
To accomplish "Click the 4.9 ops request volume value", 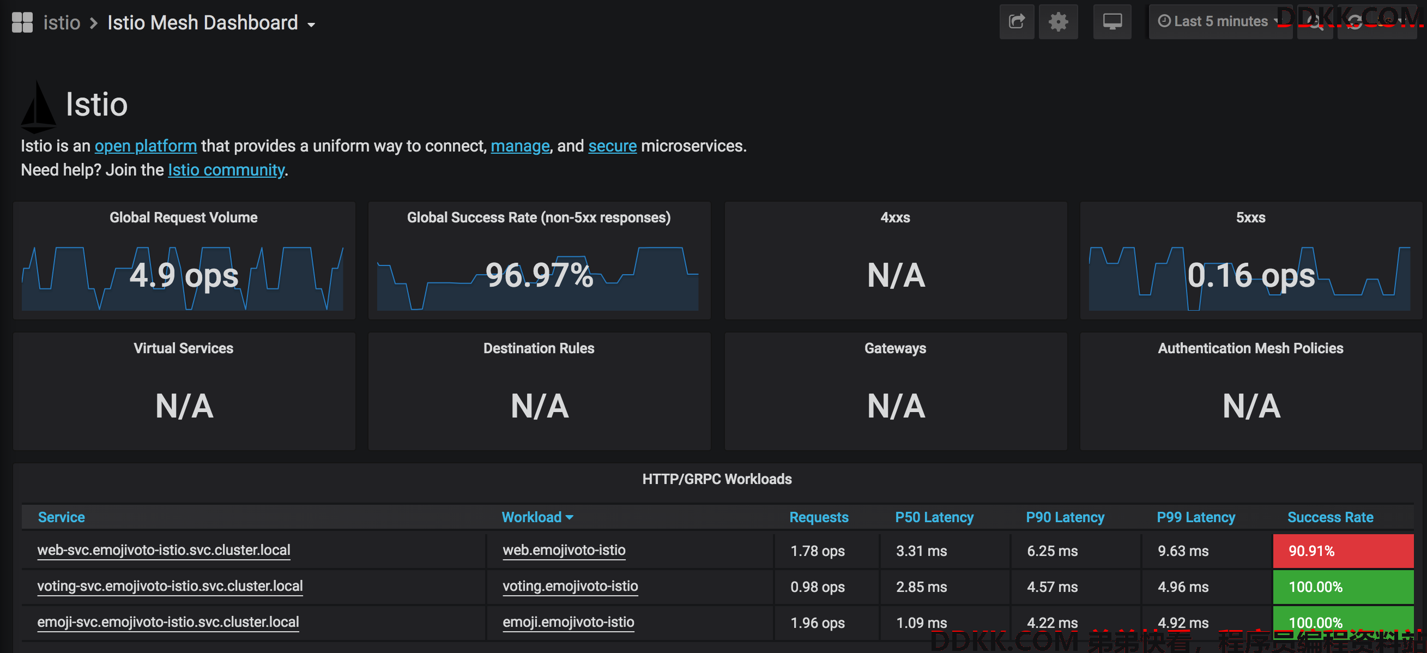I will pos(184,275).
